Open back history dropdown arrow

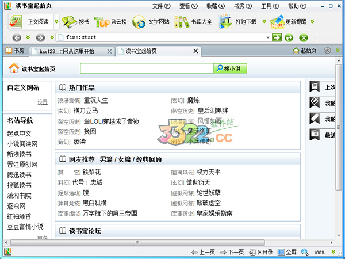pos(28,37)
